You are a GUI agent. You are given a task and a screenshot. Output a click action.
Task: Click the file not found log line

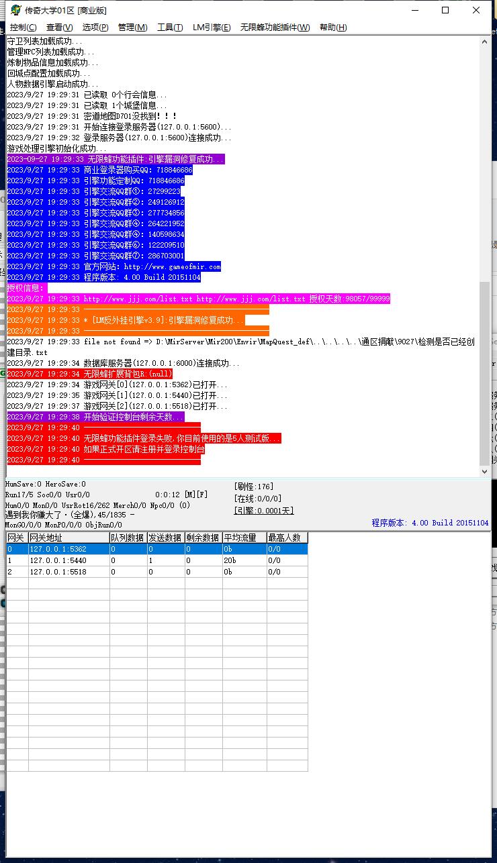(x=241, y=347)
